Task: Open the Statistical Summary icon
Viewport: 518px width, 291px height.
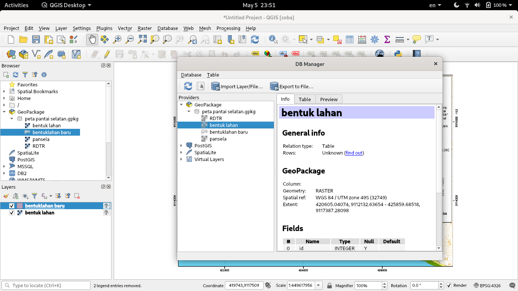Action: 387,39
